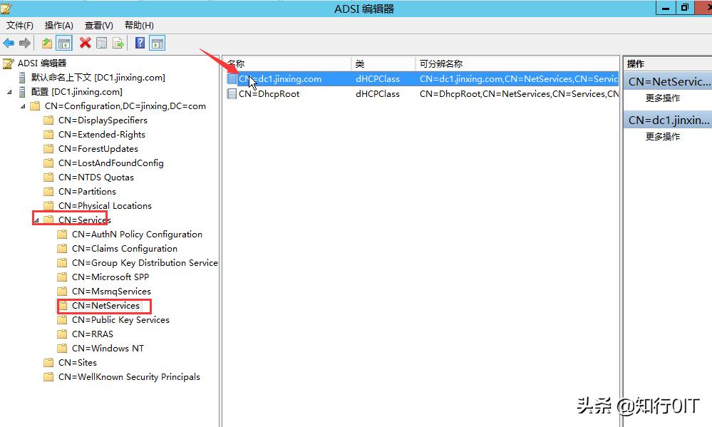
Task: Select CN=AuthN Policy Configuration tree item
Action: [x=137, y=235]
